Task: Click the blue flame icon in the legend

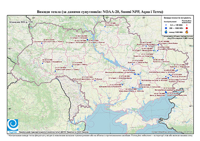Action: point(166,32)
